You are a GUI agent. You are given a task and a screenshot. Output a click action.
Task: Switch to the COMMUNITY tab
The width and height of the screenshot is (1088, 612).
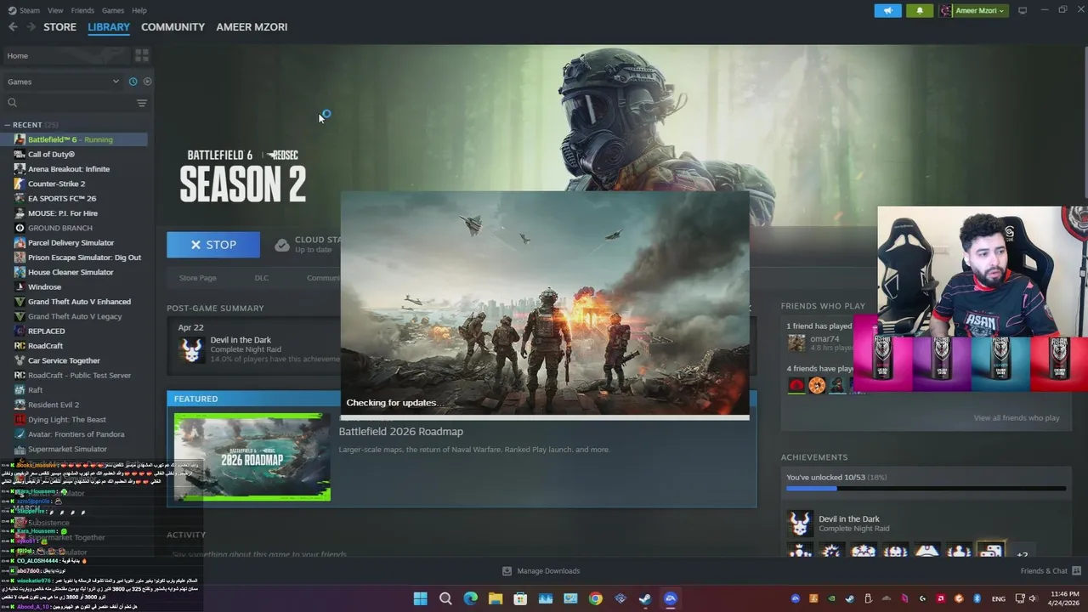tap(173, 27)
